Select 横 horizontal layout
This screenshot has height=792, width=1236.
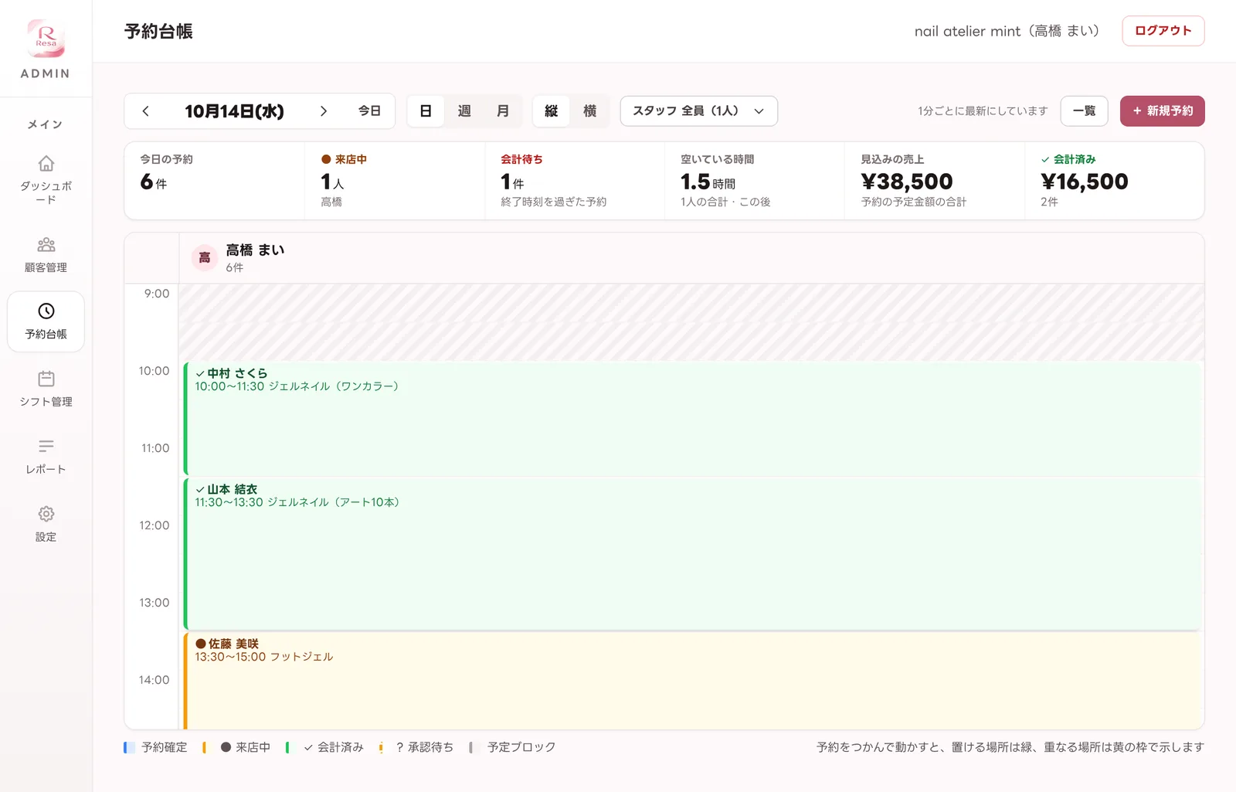[x=590, y=111]
